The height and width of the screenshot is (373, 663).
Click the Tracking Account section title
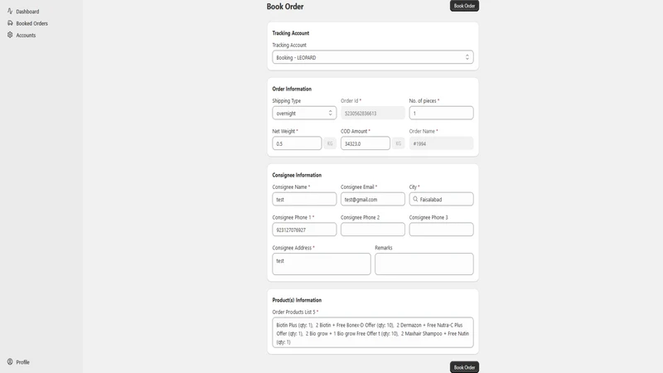click(291, 33)
